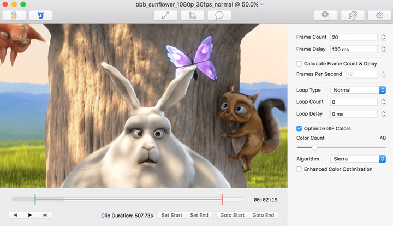Click the Frame Delay stepper arrows
This screenshot has height=227, width=393.
click(383, 49)
